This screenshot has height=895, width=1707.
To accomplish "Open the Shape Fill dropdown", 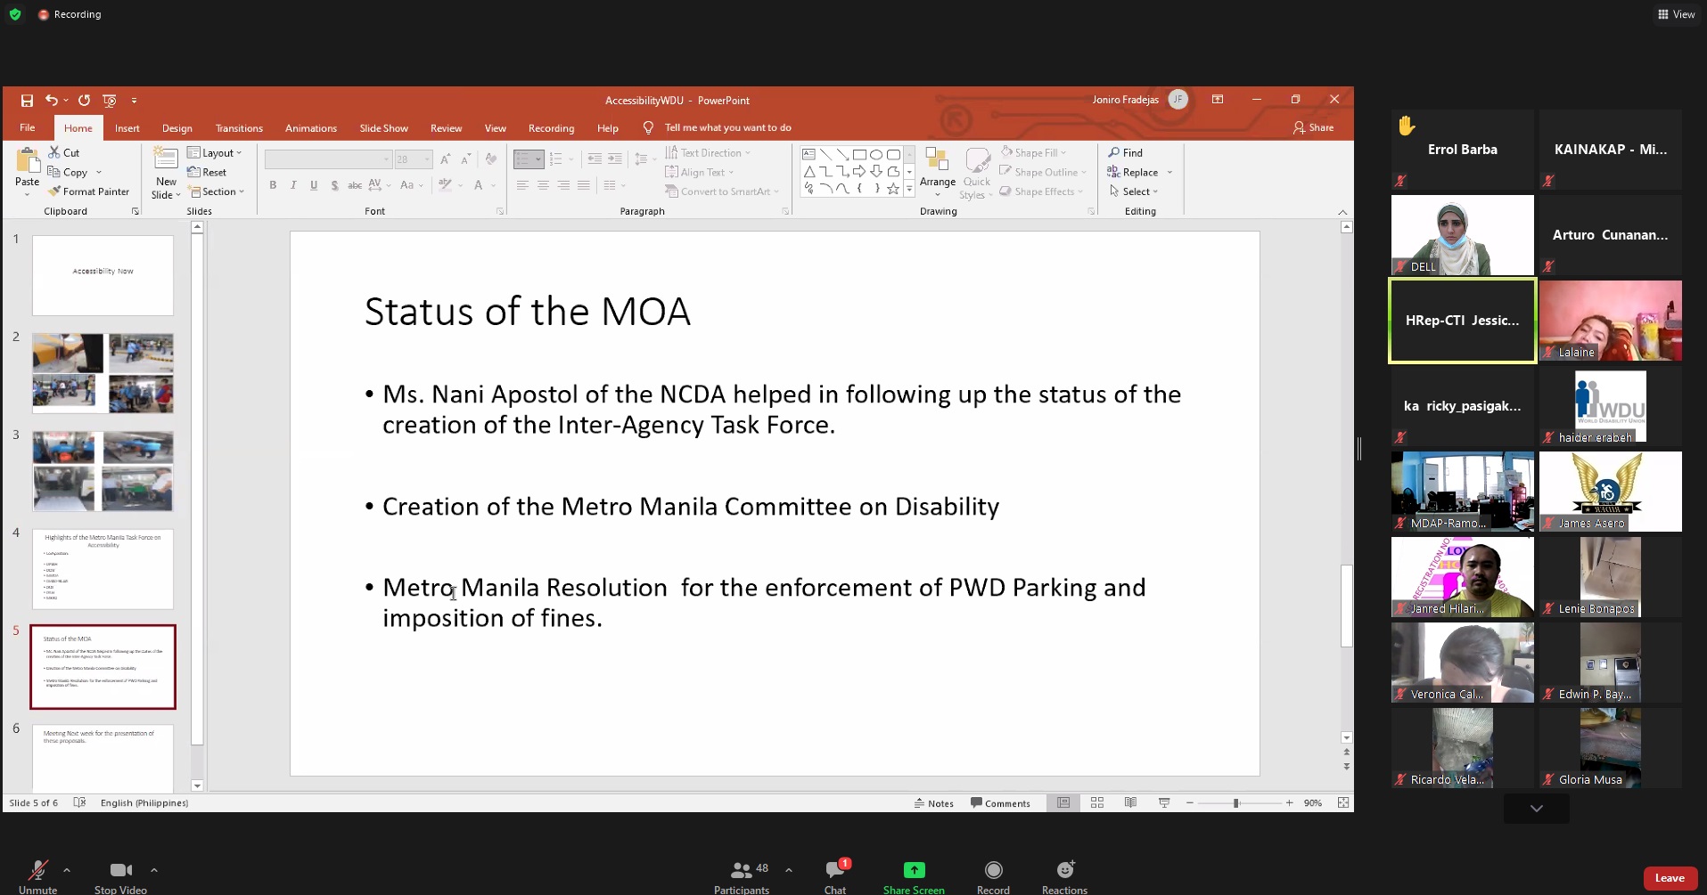I will click(x=1033, y=152).
